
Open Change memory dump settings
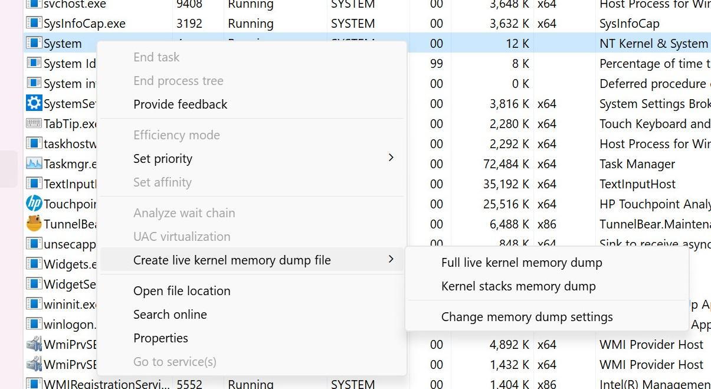click(547, 317)
